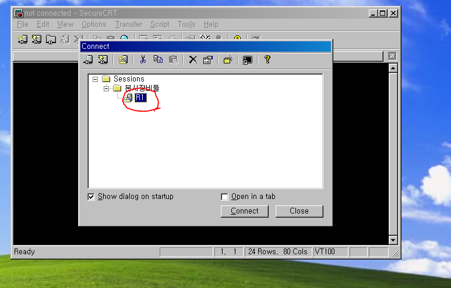Screen dimensions: 451x288
Task: Open the Edit menu
Action: 43,24
